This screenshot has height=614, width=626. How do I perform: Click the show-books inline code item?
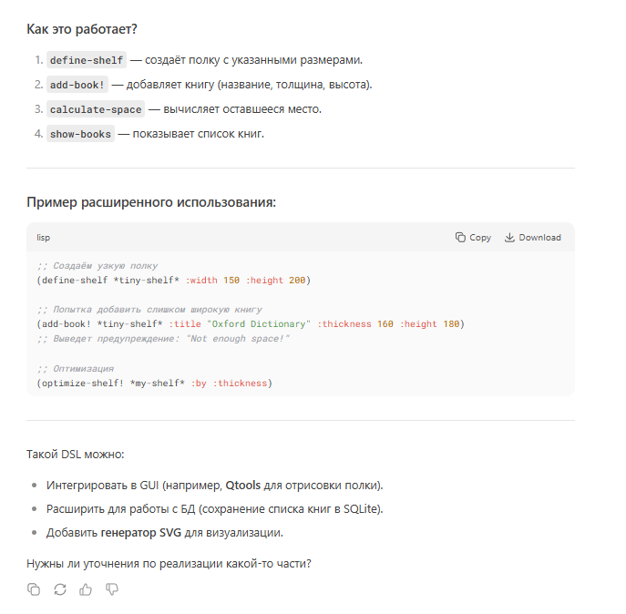80,134
